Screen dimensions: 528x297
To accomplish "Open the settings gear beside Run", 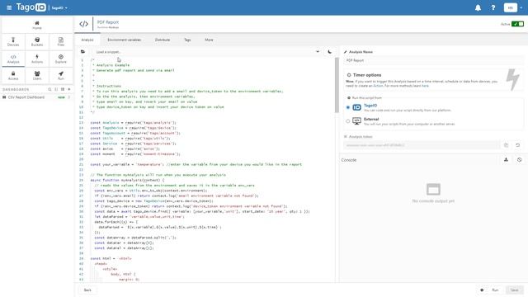I will click(482, 290).
